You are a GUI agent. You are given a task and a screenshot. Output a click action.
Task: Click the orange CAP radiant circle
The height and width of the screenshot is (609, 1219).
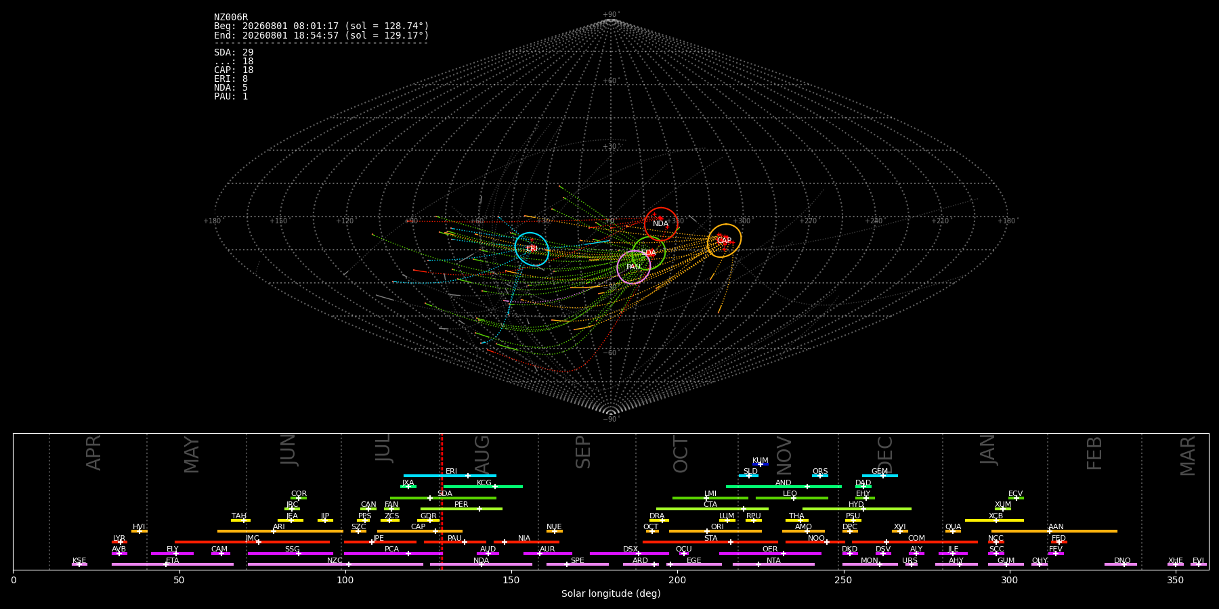click(724, 240)
